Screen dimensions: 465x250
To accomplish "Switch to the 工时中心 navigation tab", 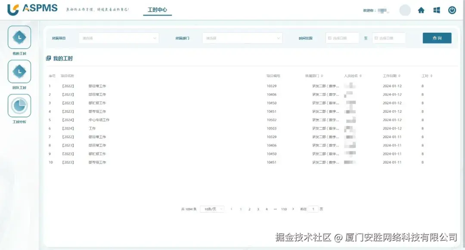I will [157, 9].
